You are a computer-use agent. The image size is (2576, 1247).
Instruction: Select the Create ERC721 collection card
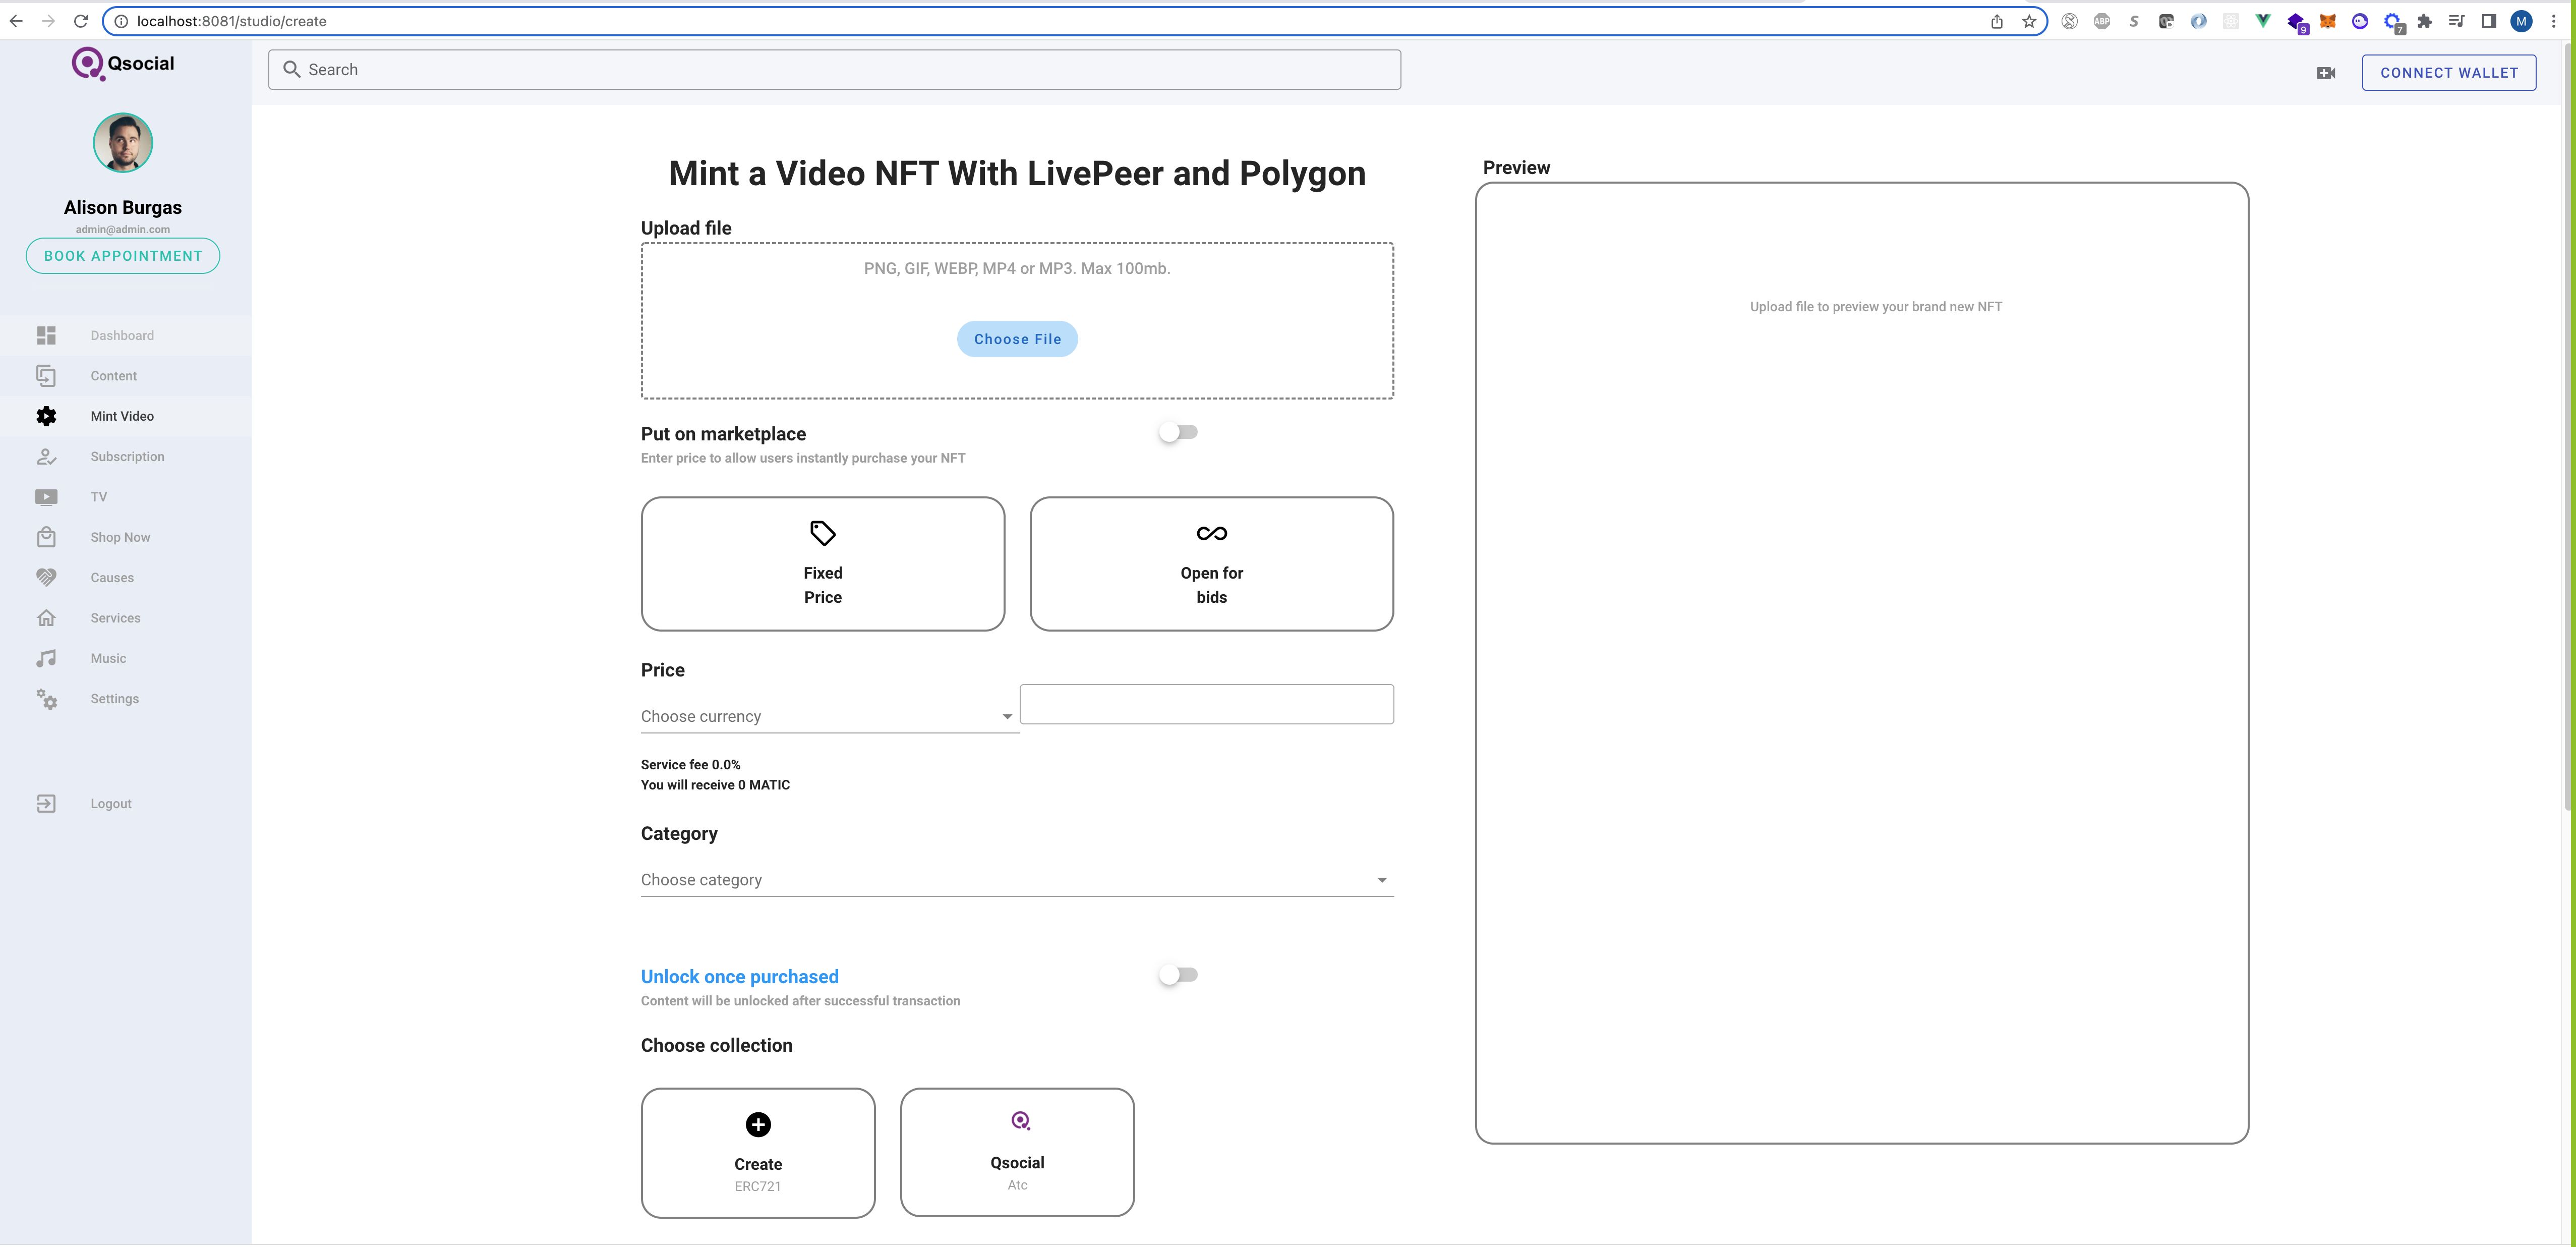click(758, 1153)
